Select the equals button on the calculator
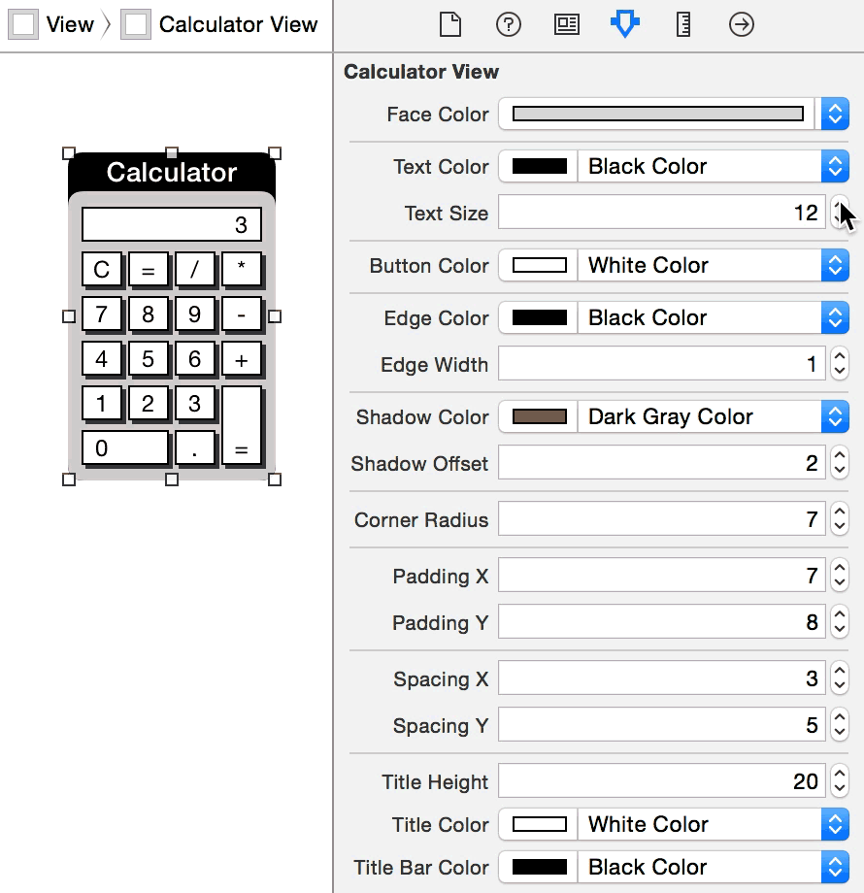 [x=242, y=427]
